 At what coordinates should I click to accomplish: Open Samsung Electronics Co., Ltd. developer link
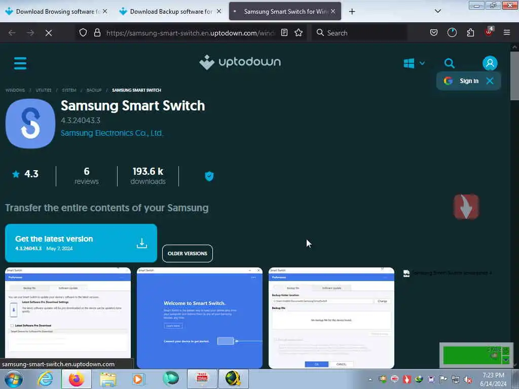112,133
